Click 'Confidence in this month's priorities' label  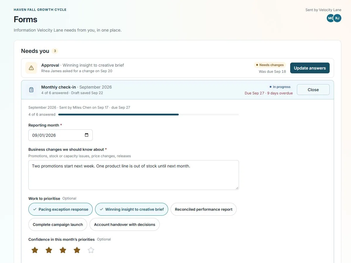(61, 239)
